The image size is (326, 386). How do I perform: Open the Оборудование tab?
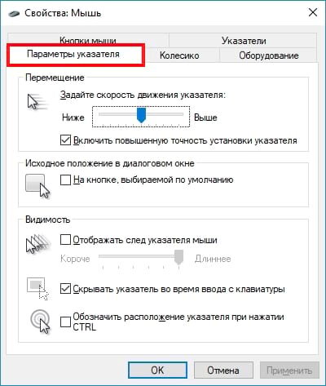pyautogui.click(x=269, y=55)
